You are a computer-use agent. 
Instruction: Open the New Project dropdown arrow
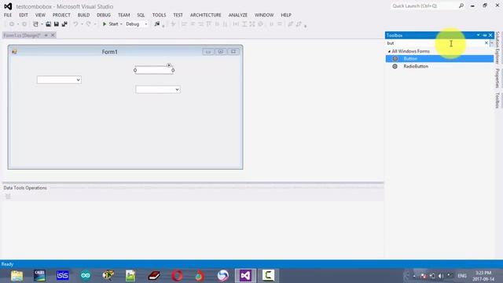pos(42,24)
